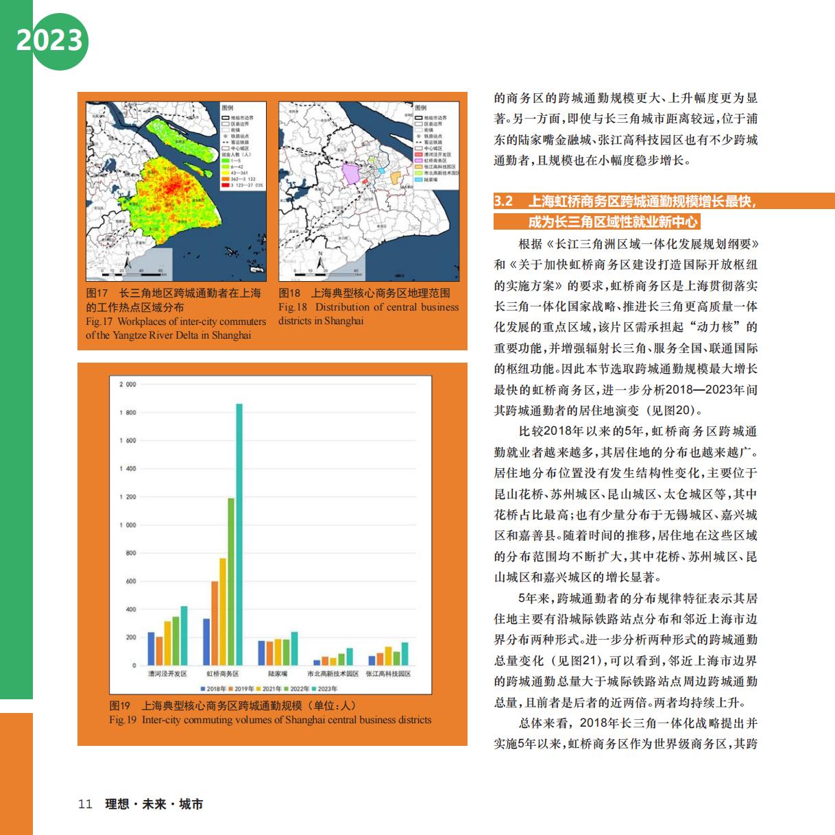Select axis label '市北高新技术园区'

[332, 675]
